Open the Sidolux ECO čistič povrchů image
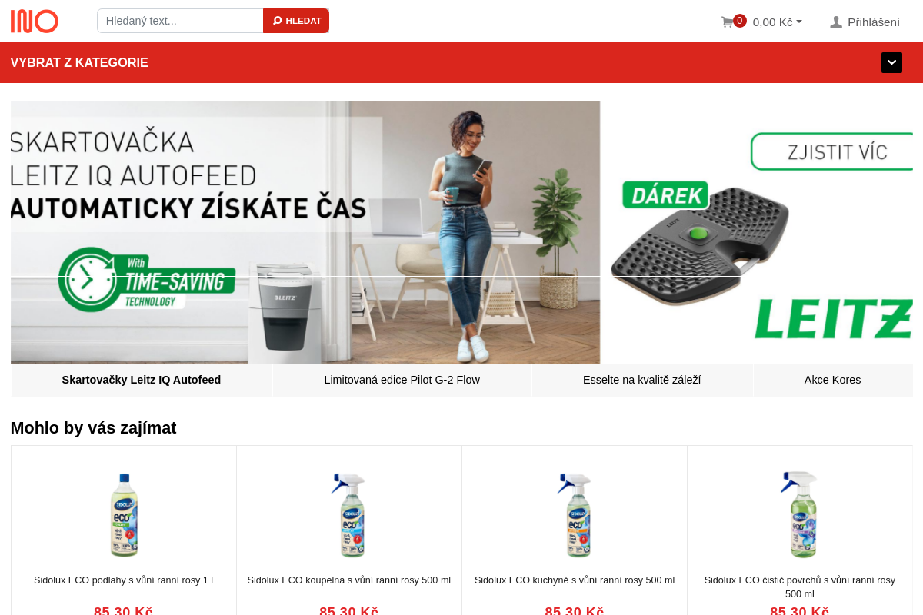 point(800,515)
